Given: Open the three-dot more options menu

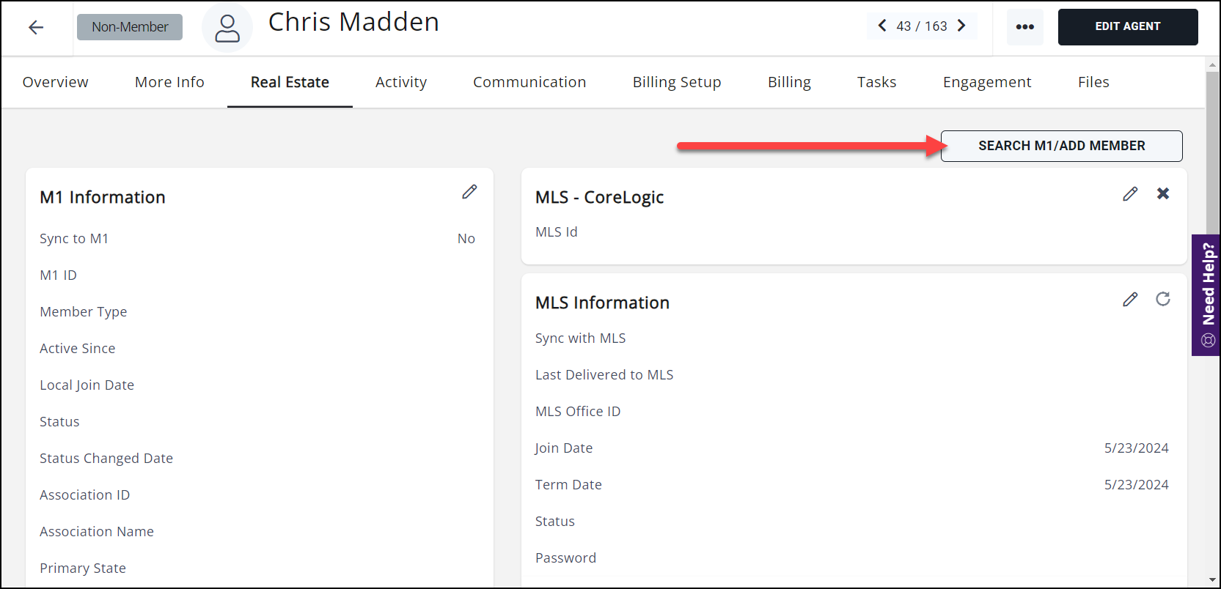Looking at the screenshot, I should [1024, 27].
